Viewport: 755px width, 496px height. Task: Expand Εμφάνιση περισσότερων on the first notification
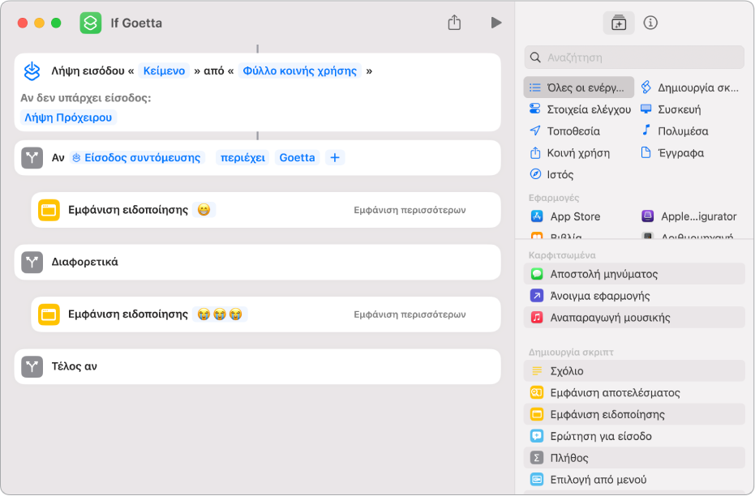pos(410,210)
